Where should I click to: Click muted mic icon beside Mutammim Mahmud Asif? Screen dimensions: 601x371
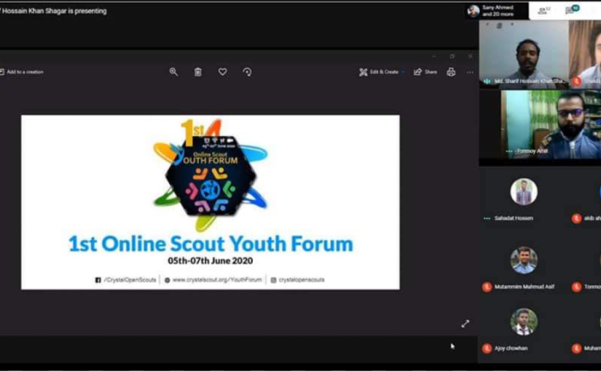tap(487, 287)
